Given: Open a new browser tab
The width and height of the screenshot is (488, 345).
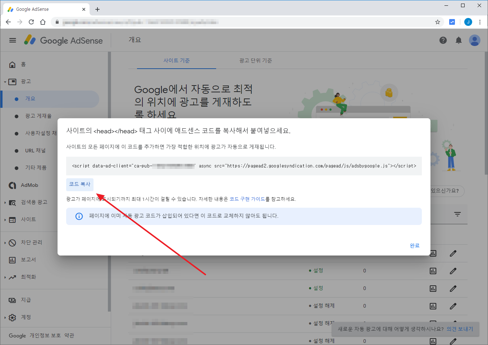Looking at the screenshot, I should pos(97,9).
